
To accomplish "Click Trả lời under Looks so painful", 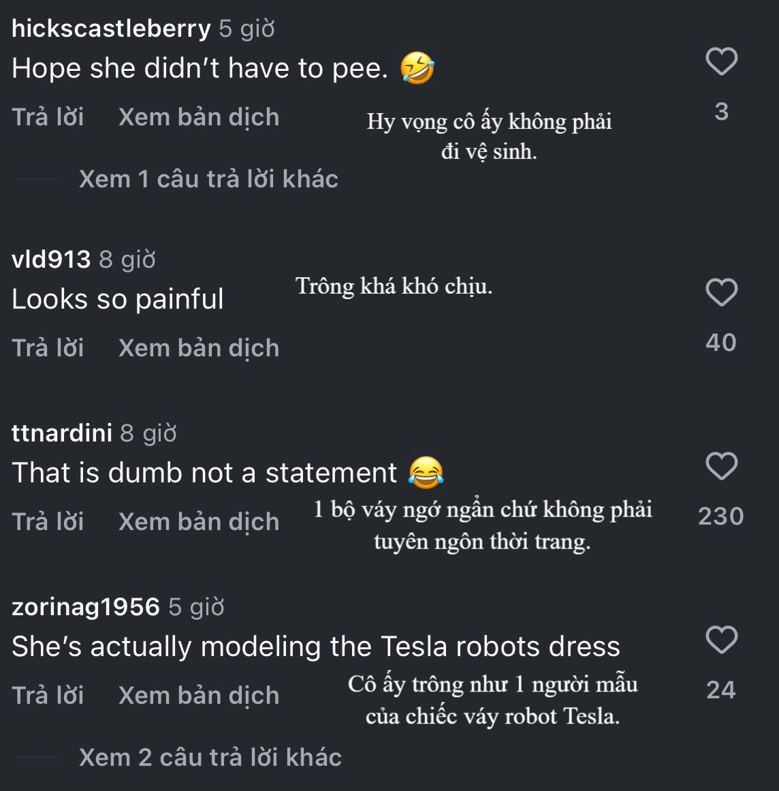I will [48, 348].
